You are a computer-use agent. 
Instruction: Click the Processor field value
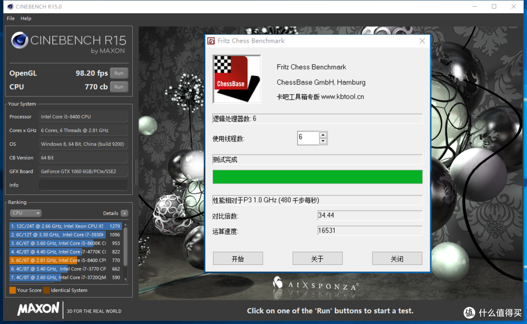[83, 116]
